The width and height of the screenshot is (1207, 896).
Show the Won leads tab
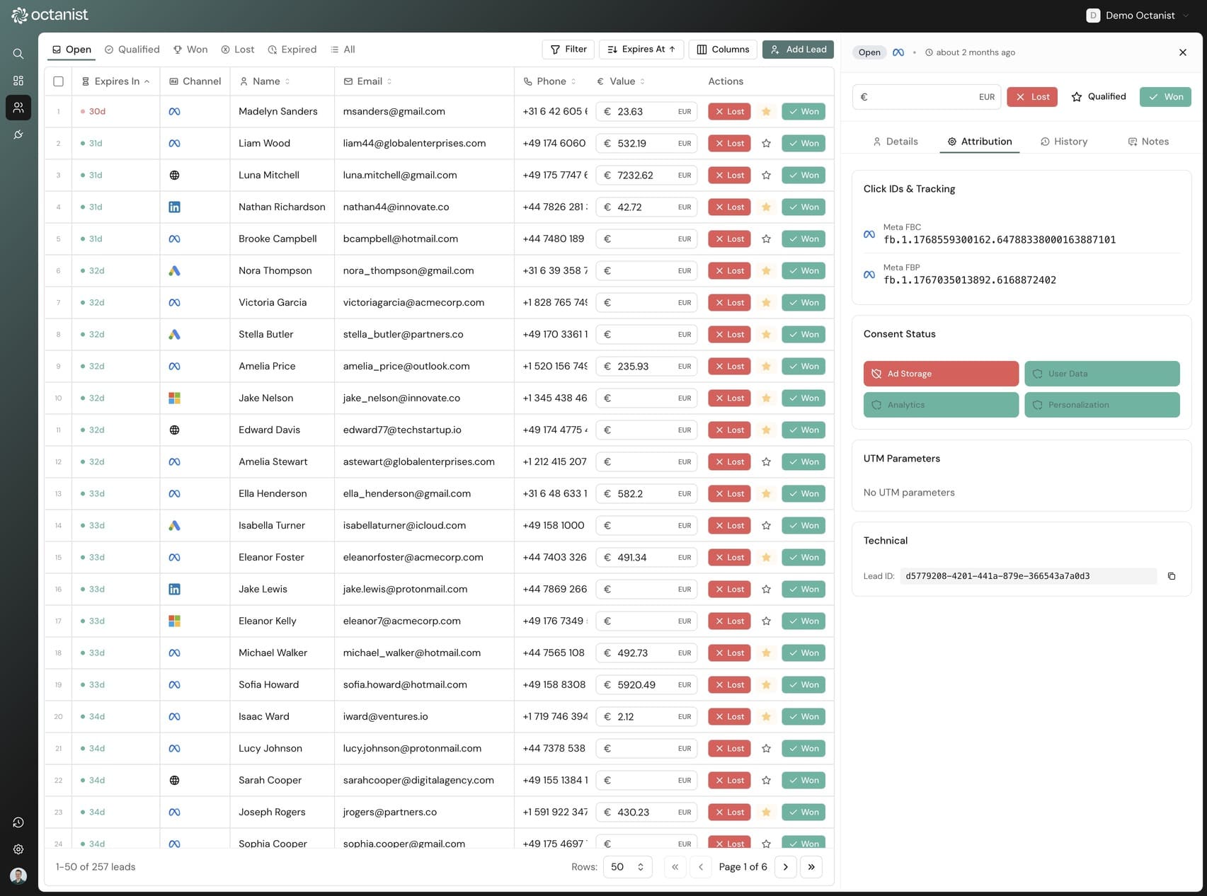pyautogui.click(x=190, y=50)
